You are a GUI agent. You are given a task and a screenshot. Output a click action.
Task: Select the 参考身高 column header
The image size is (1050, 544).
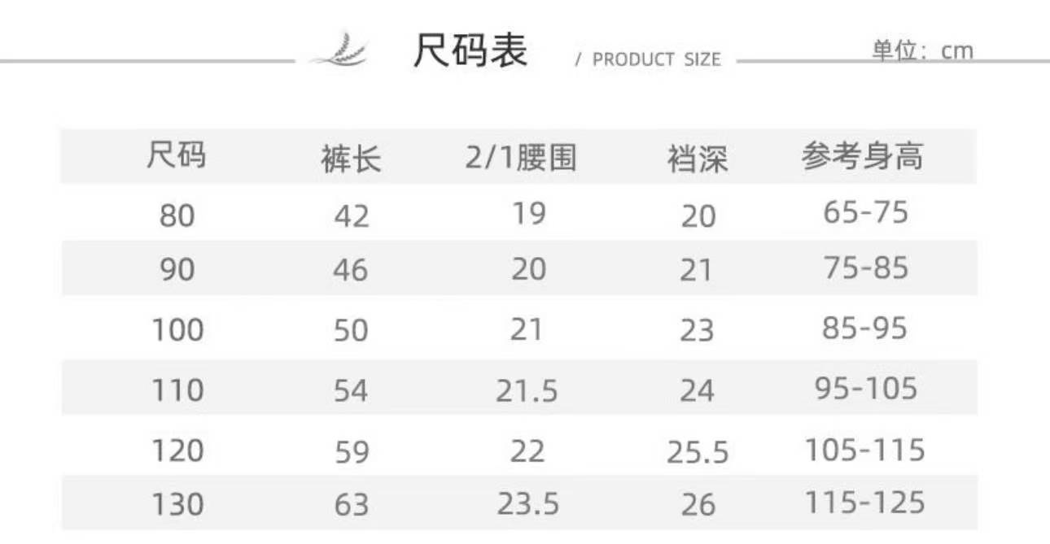coord(863,155)
